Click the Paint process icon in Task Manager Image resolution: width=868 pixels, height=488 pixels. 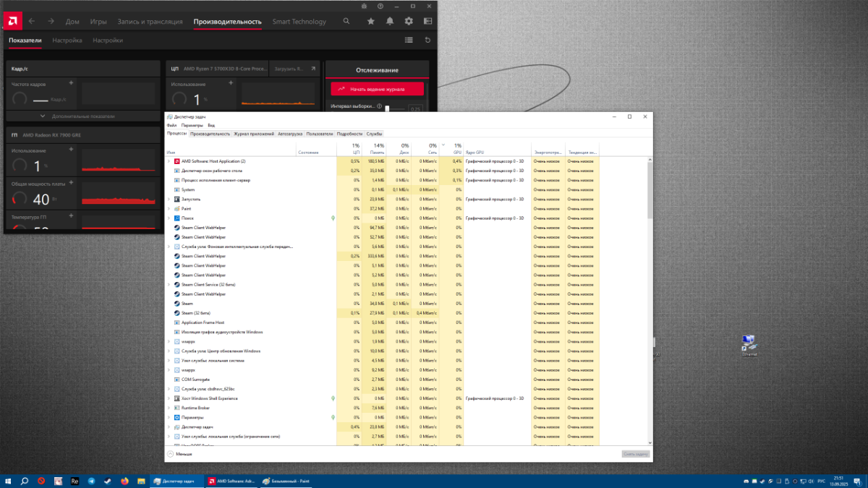[x=177, y=208]
